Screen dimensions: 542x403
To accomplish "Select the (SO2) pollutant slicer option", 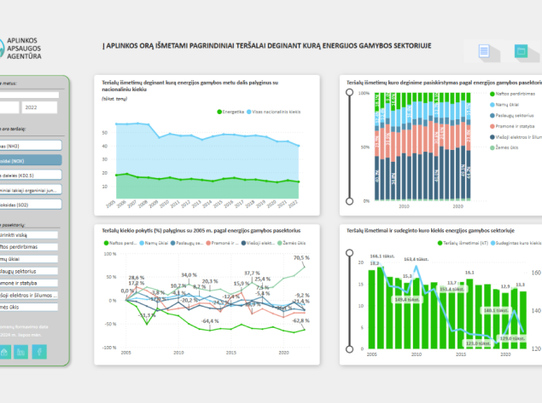I will (x=31, y=204).
